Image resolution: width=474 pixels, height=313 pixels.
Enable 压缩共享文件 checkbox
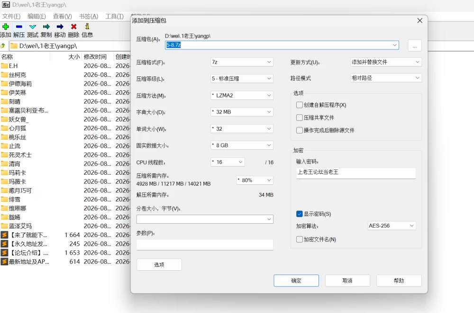tap(299, 118)
